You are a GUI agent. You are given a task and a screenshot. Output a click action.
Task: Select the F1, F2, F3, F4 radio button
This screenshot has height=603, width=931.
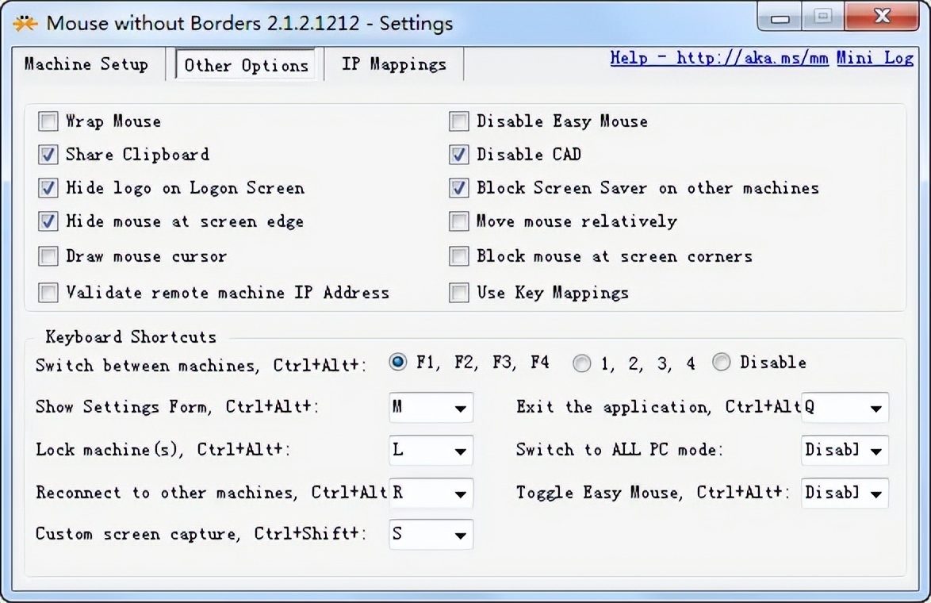398,362
